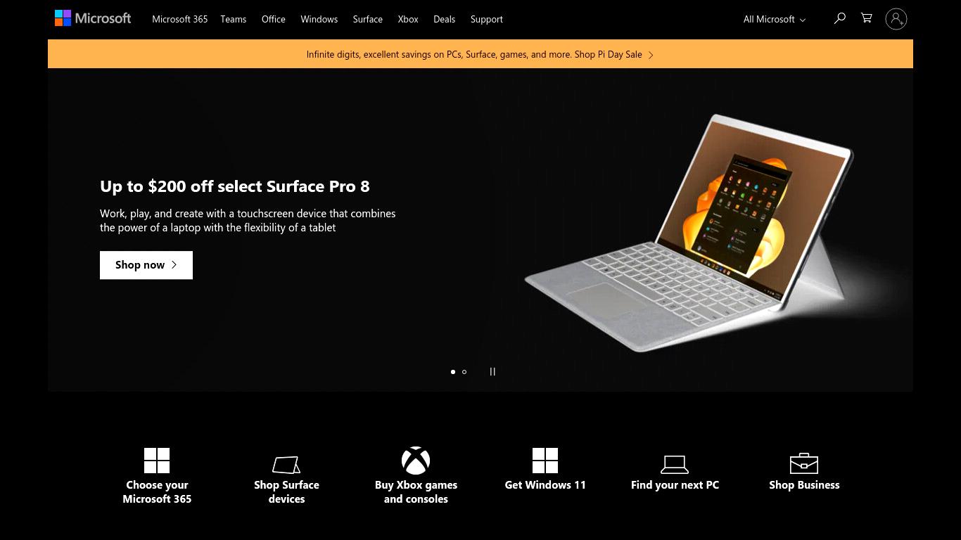Screen dimensions: 961x540
Task: Click the laptop Find your next PC icon
Action: [675, 464]
